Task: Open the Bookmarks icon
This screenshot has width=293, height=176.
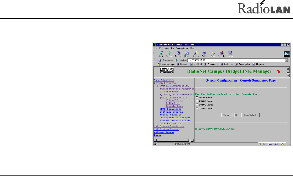Action: point(159,60)
